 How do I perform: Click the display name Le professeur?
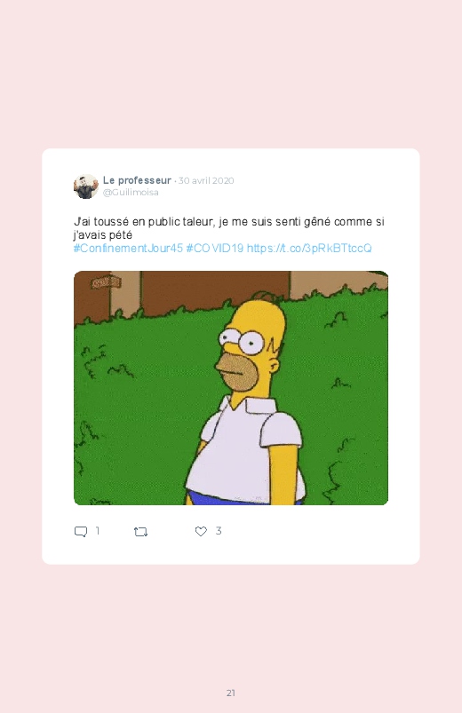[137, 180]
